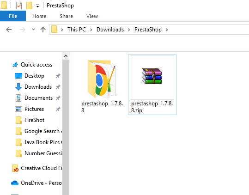Toggle the pin next to Pictures
This screenshot has width=249, height=195.
point(58,109)
